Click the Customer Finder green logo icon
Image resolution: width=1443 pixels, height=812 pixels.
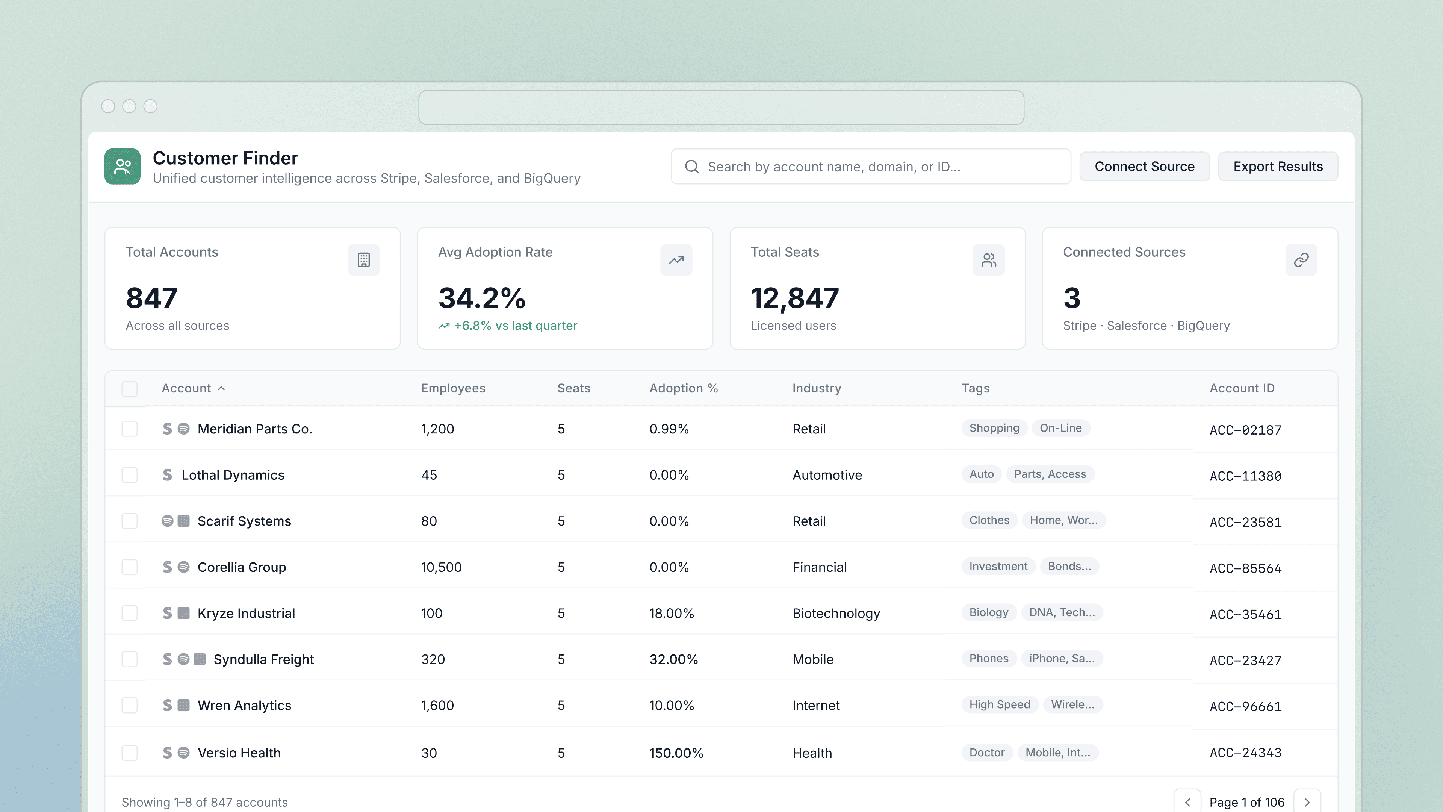122,167
